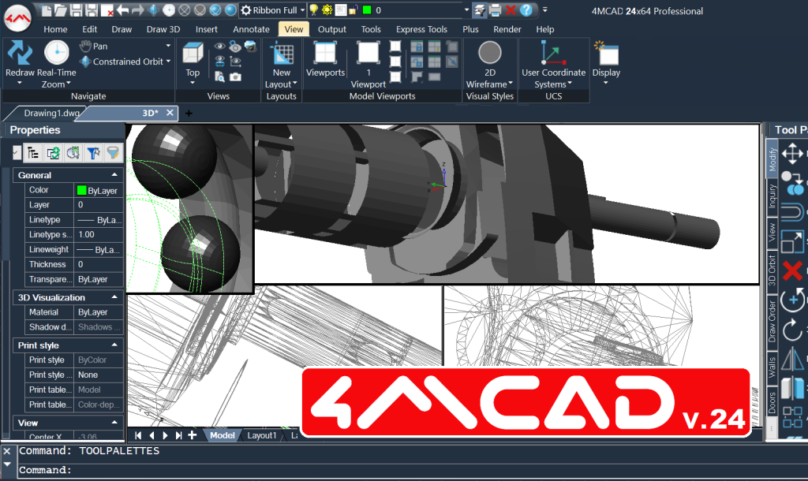Activate the Real-Time Zoom tool
Image resolution: width=808 pixels, height=481 pixels.
click(x=56, y=54)
